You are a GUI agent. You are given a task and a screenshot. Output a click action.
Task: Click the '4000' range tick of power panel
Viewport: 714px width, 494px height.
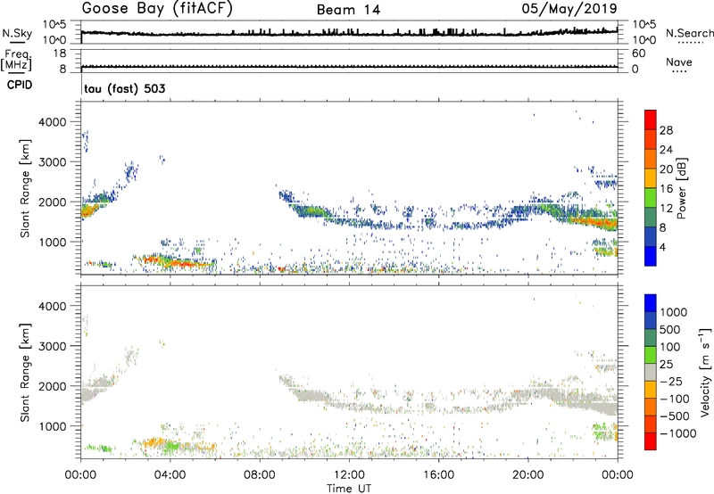[53, 122]
